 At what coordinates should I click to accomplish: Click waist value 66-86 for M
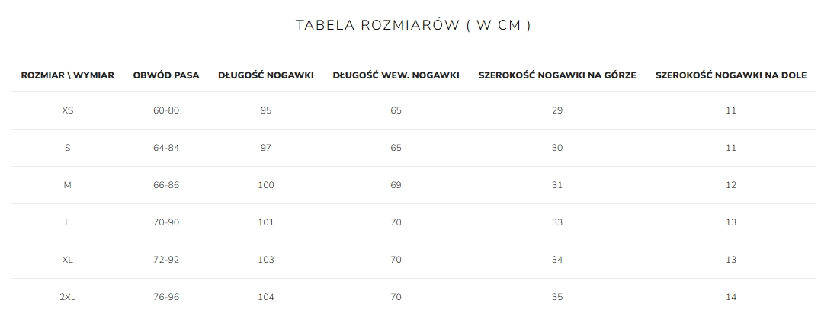point(166,185)
